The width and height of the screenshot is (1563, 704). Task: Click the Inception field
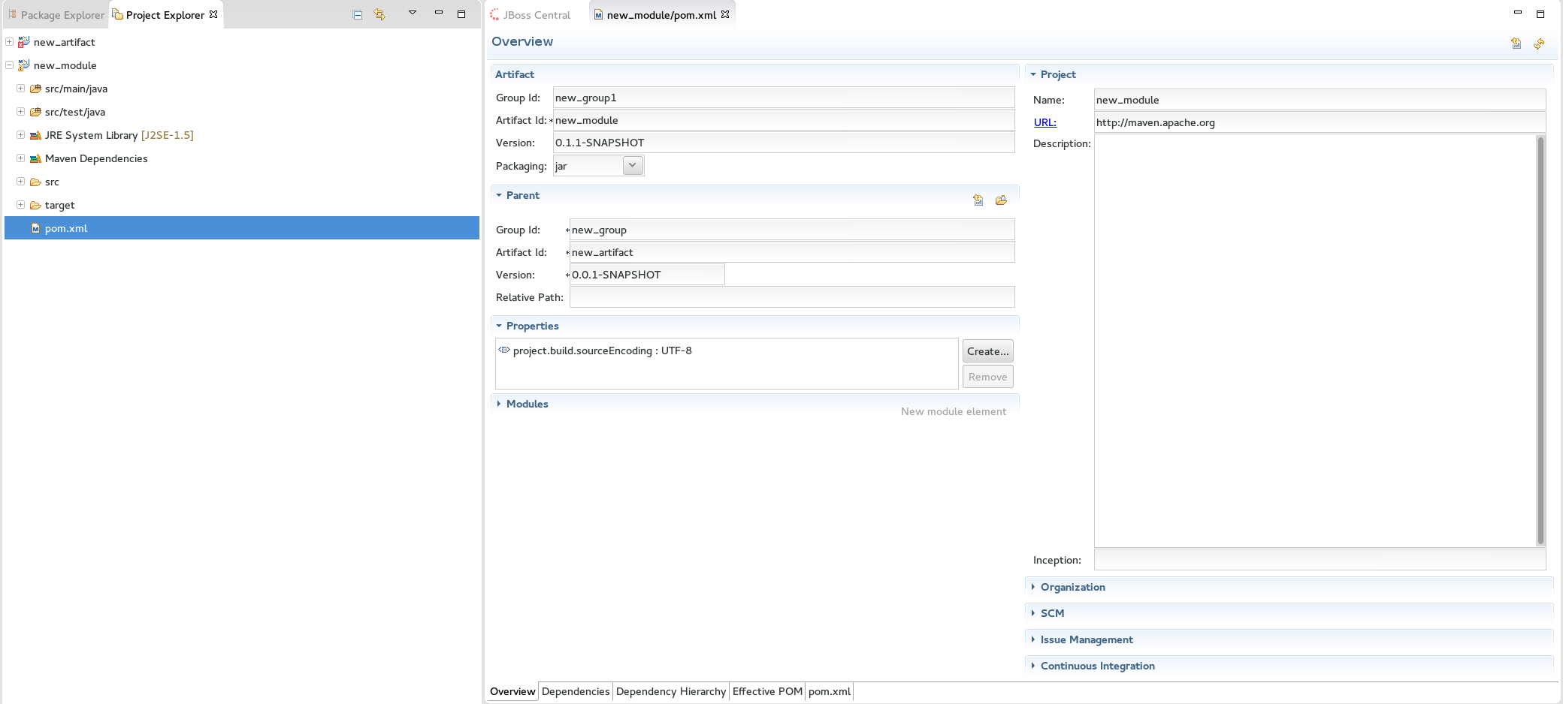[1320, 560]
